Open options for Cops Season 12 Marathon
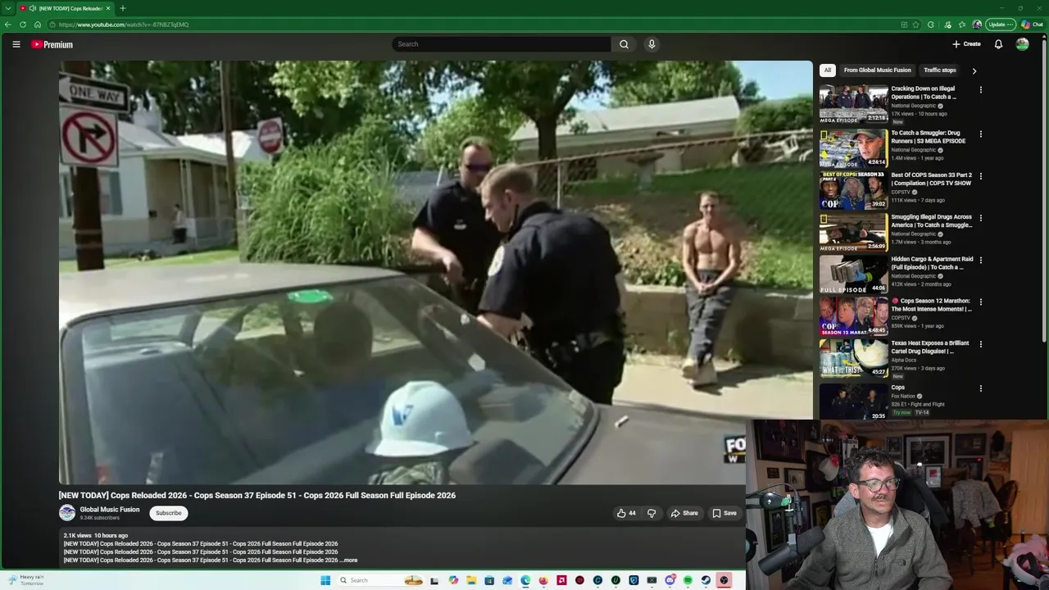 tap(980, 302)
